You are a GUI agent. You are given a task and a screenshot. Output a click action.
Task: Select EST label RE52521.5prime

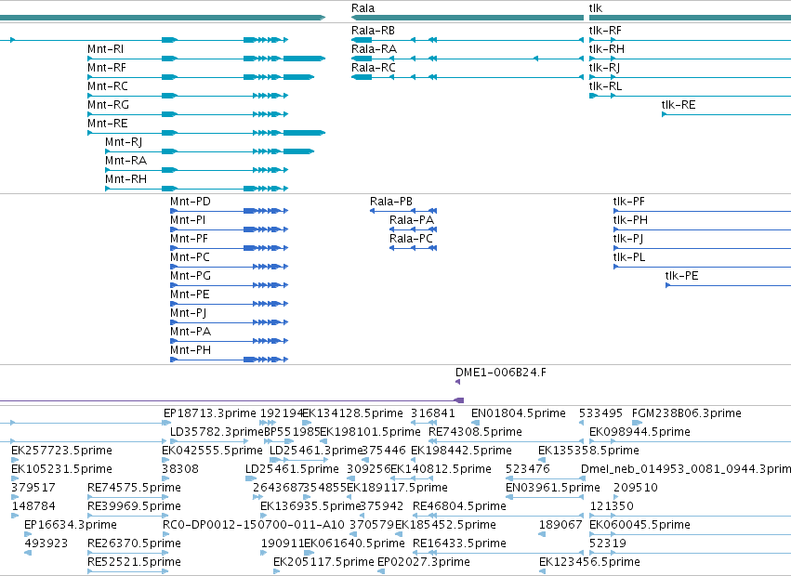(134, 562)
